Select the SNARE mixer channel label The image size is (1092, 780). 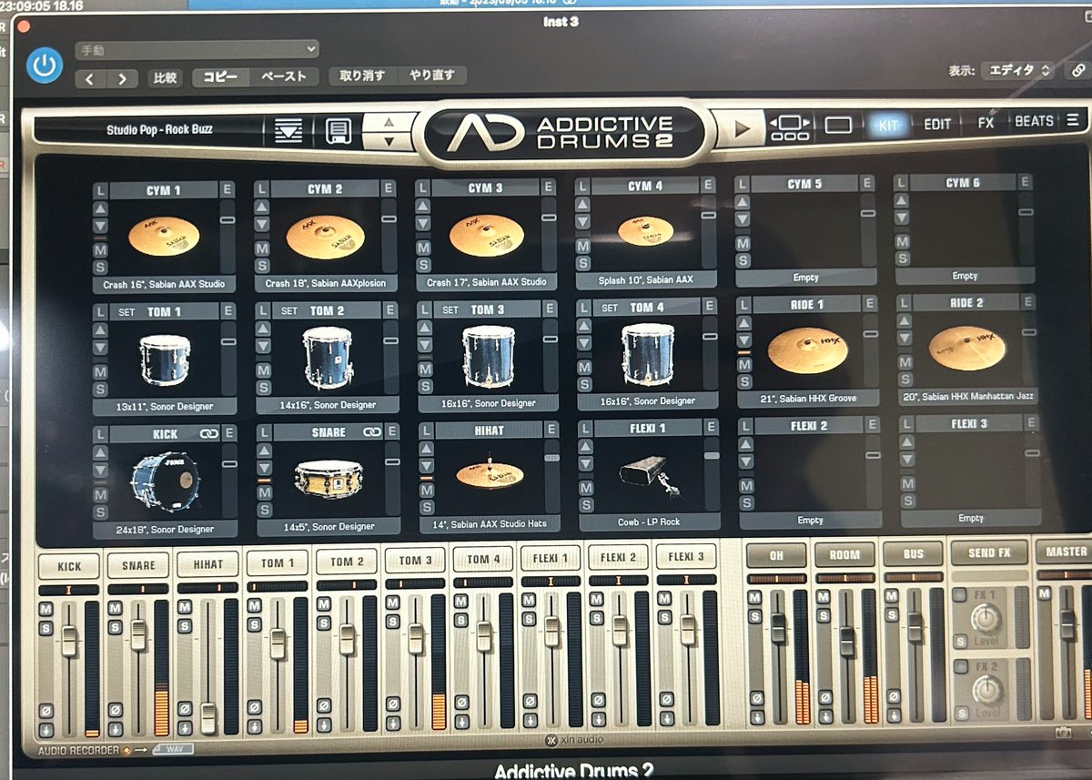click(x=138, y=564)
